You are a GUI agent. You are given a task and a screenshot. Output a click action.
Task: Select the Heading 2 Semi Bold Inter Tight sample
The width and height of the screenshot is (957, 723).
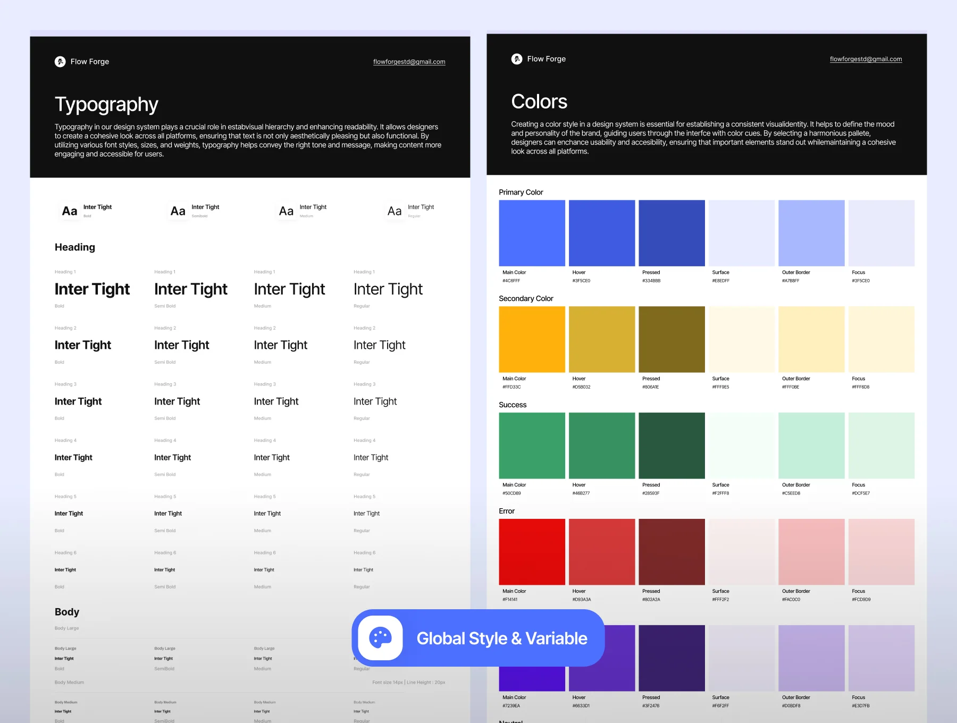click(x=182, y=345)
